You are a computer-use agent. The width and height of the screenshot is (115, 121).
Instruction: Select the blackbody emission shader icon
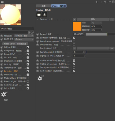pos(39,15)
